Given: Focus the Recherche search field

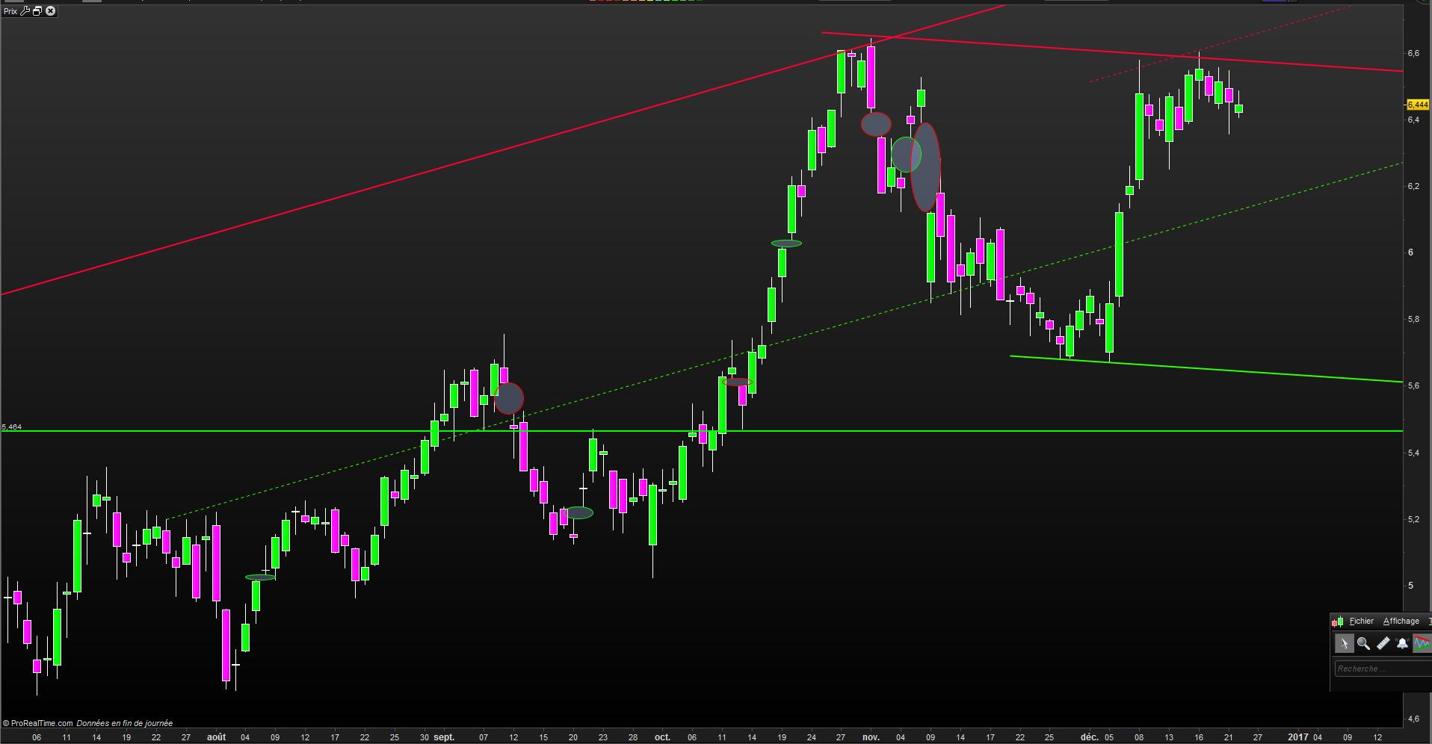Looking at the screenshot, I should 1383,669.
